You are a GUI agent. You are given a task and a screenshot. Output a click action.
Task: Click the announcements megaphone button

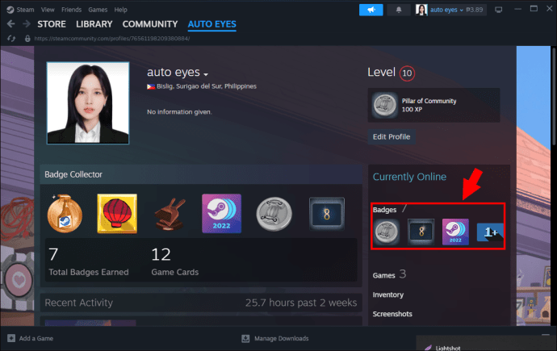371,10
